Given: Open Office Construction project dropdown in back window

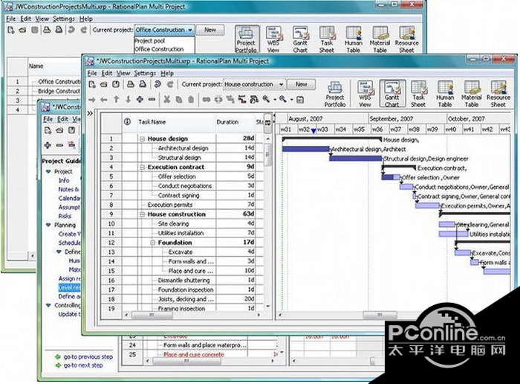Looking at the screenshot, I should pyautogui.click(x=190, y=30).
